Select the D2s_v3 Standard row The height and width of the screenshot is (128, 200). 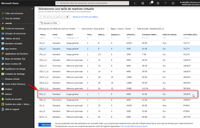(x=119, y=49)
